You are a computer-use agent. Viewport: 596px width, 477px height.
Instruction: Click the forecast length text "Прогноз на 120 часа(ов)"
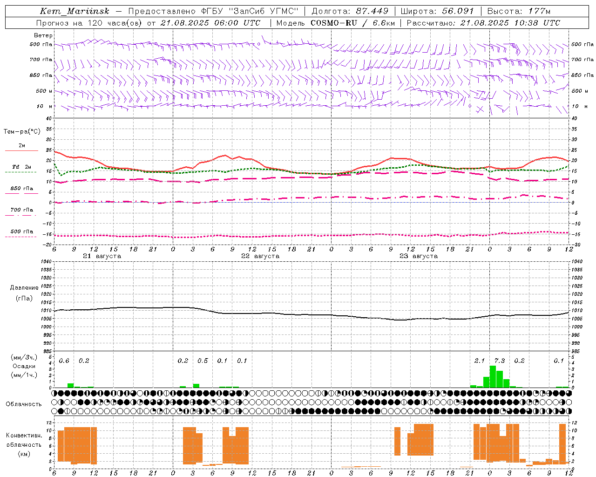pos(89,23)
